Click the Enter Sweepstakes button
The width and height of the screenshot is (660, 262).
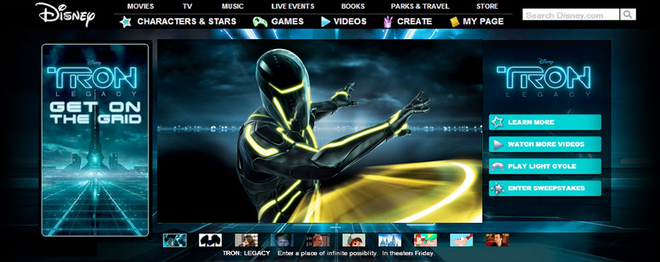[545, 188]
